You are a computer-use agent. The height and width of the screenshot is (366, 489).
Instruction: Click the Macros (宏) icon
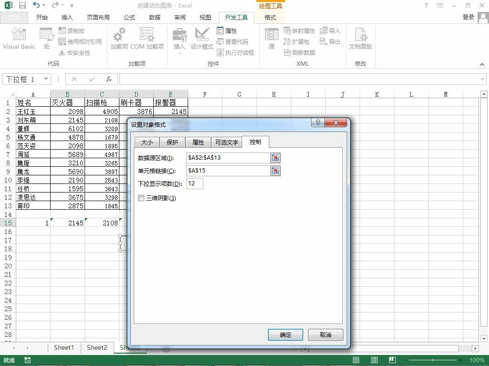click(x=46, y=34)
